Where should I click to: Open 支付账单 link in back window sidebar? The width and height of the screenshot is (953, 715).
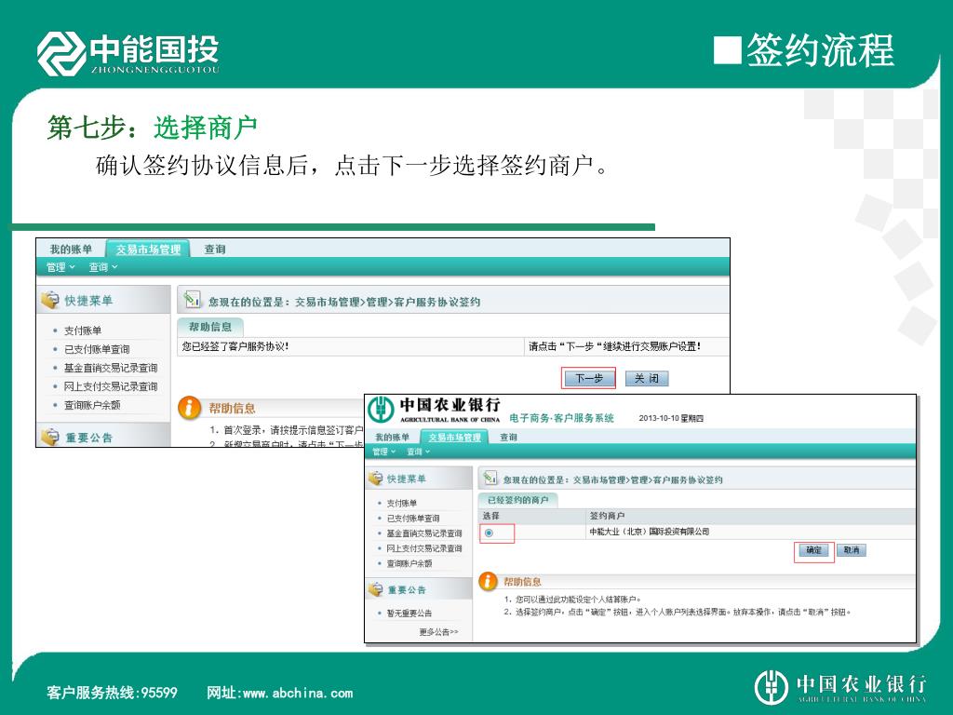[x=83, y=331]
